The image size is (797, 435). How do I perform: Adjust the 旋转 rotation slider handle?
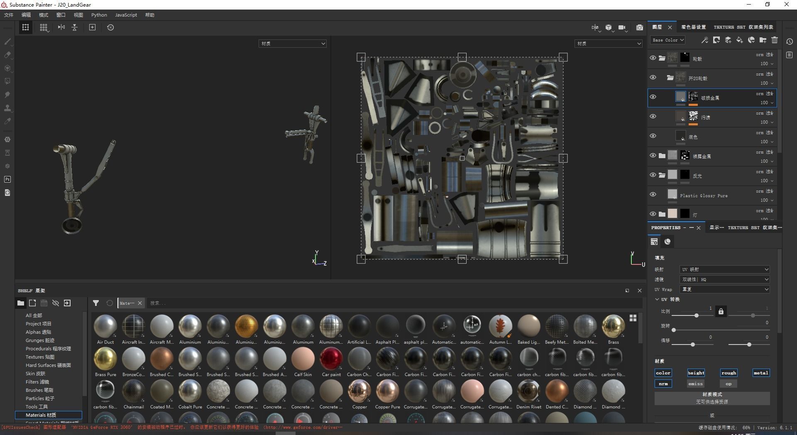(674, 330)
